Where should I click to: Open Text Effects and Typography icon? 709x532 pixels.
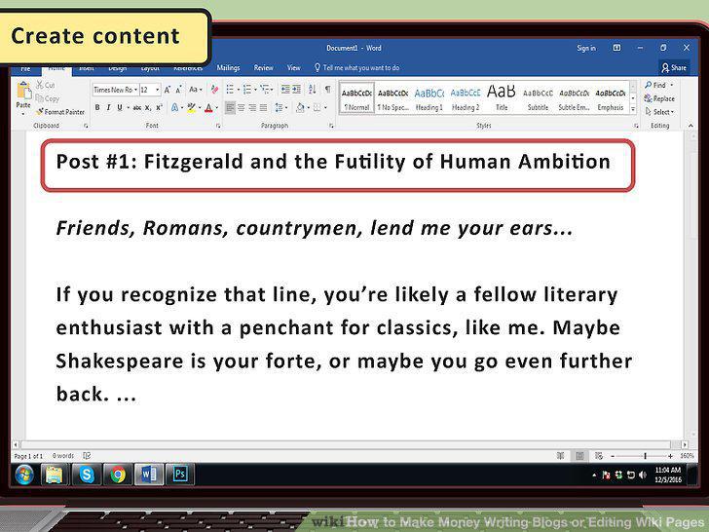pyautogui.click(x=175, y=107)
